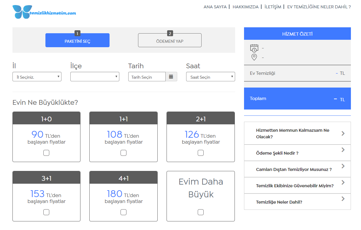
Task: Go to ANA SAYFA menu
Action: (x=215, y=7)
